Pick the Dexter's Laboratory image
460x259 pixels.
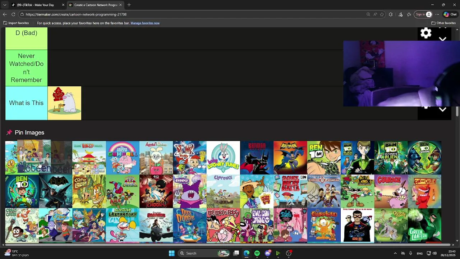(123, 225)
